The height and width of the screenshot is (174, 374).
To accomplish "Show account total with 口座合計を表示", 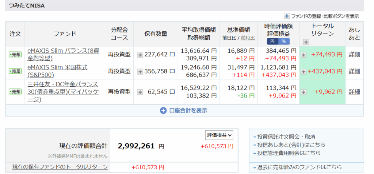I will click(184, 111).
